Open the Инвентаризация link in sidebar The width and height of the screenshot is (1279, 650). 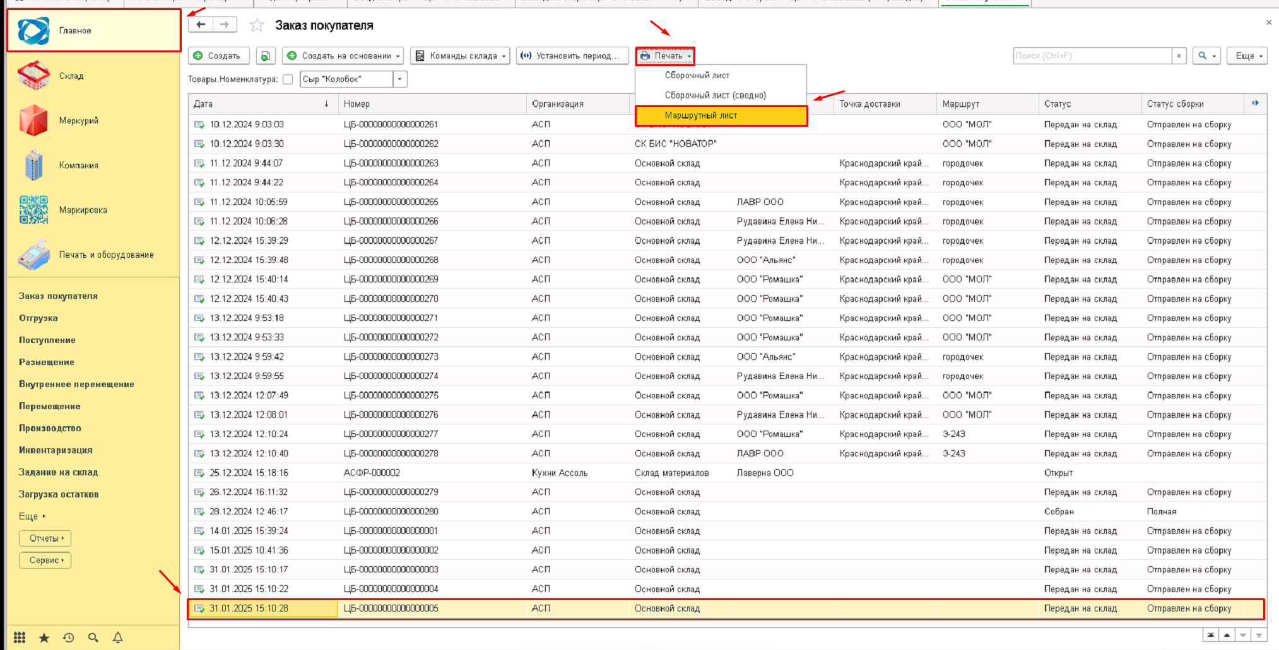[x=56, y=450]
